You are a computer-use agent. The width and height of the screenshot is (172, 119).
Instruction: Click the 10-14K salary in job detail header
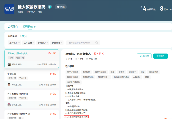pyautogui.click(x=98, y=54)
